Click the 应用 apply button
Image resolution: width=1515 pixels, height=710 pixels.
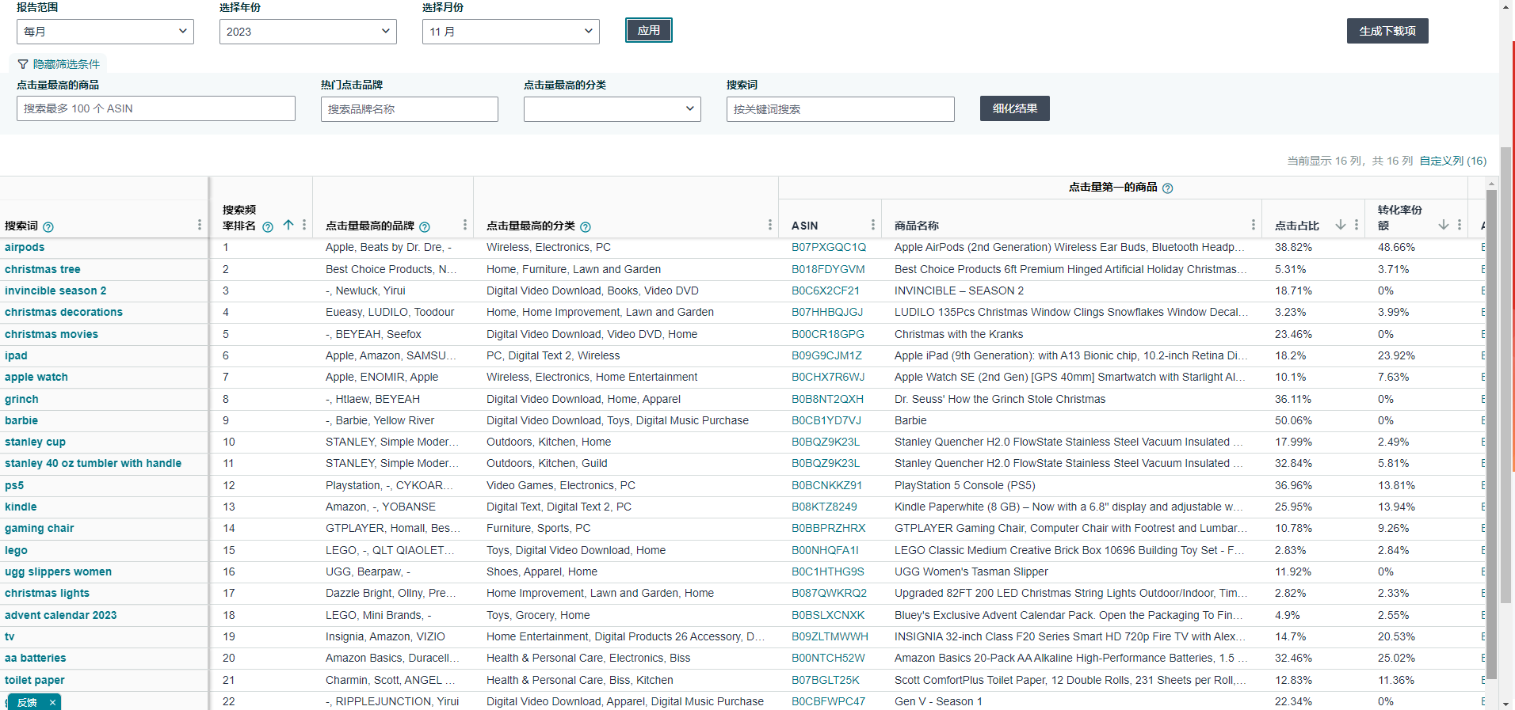(649, 30)
